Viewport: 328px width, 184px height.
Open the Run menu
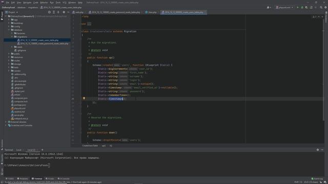coord(52,3)
